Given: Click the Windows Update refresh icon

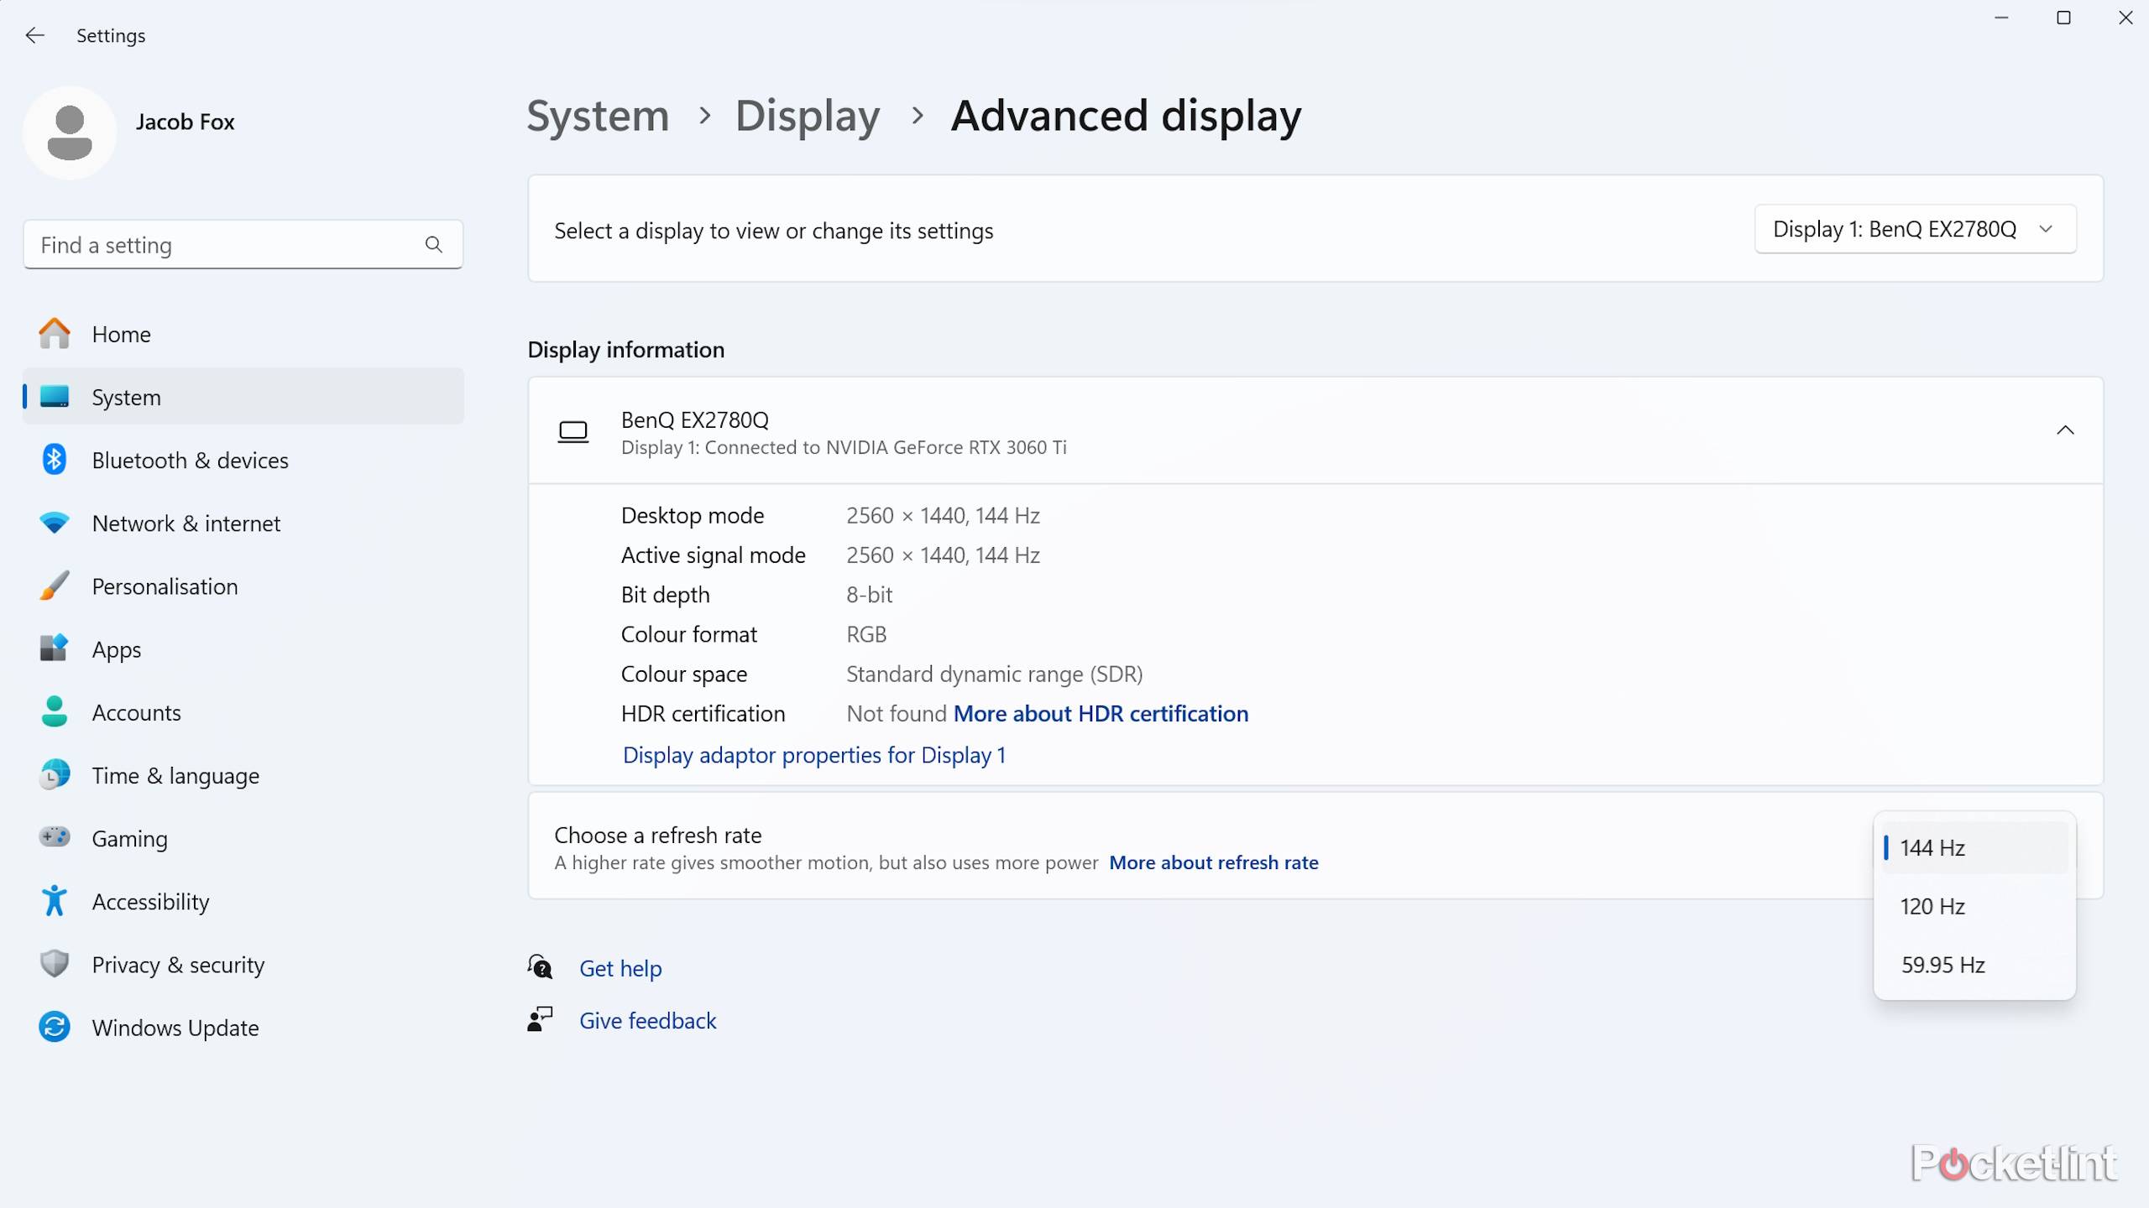Looking at the screenshot, I should click(x=55, y=1027).
